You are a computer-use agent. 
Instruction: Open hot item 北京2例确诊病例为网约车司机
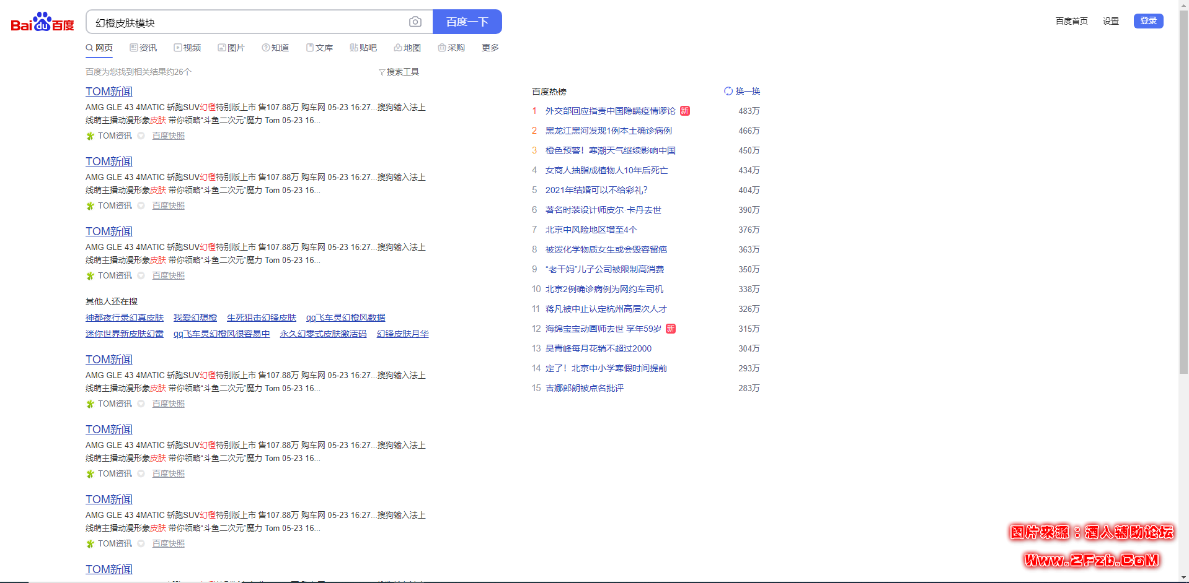604,289
